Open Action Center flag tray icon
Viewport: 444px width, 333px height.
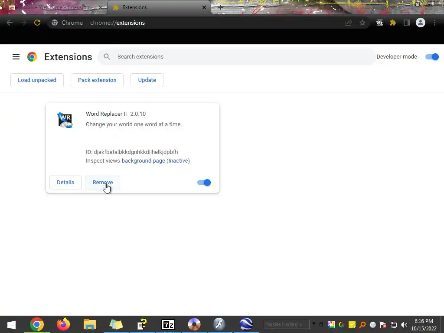[383, 325]
